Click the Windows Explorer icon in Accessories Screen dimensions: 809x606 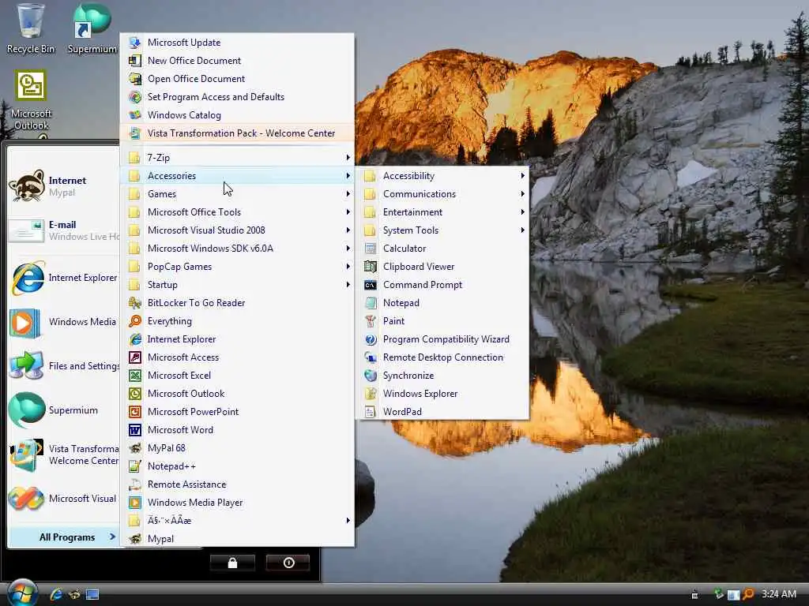[370, 394]
